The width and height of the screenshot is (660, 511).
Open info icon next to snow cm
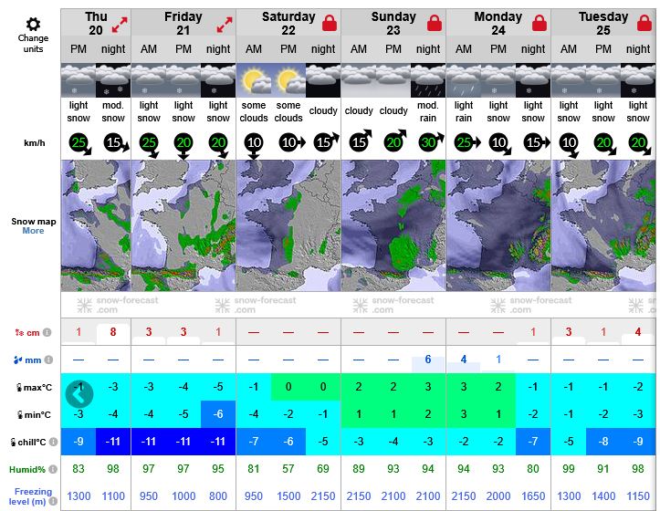pyautogui.click(x=47, y=332)
